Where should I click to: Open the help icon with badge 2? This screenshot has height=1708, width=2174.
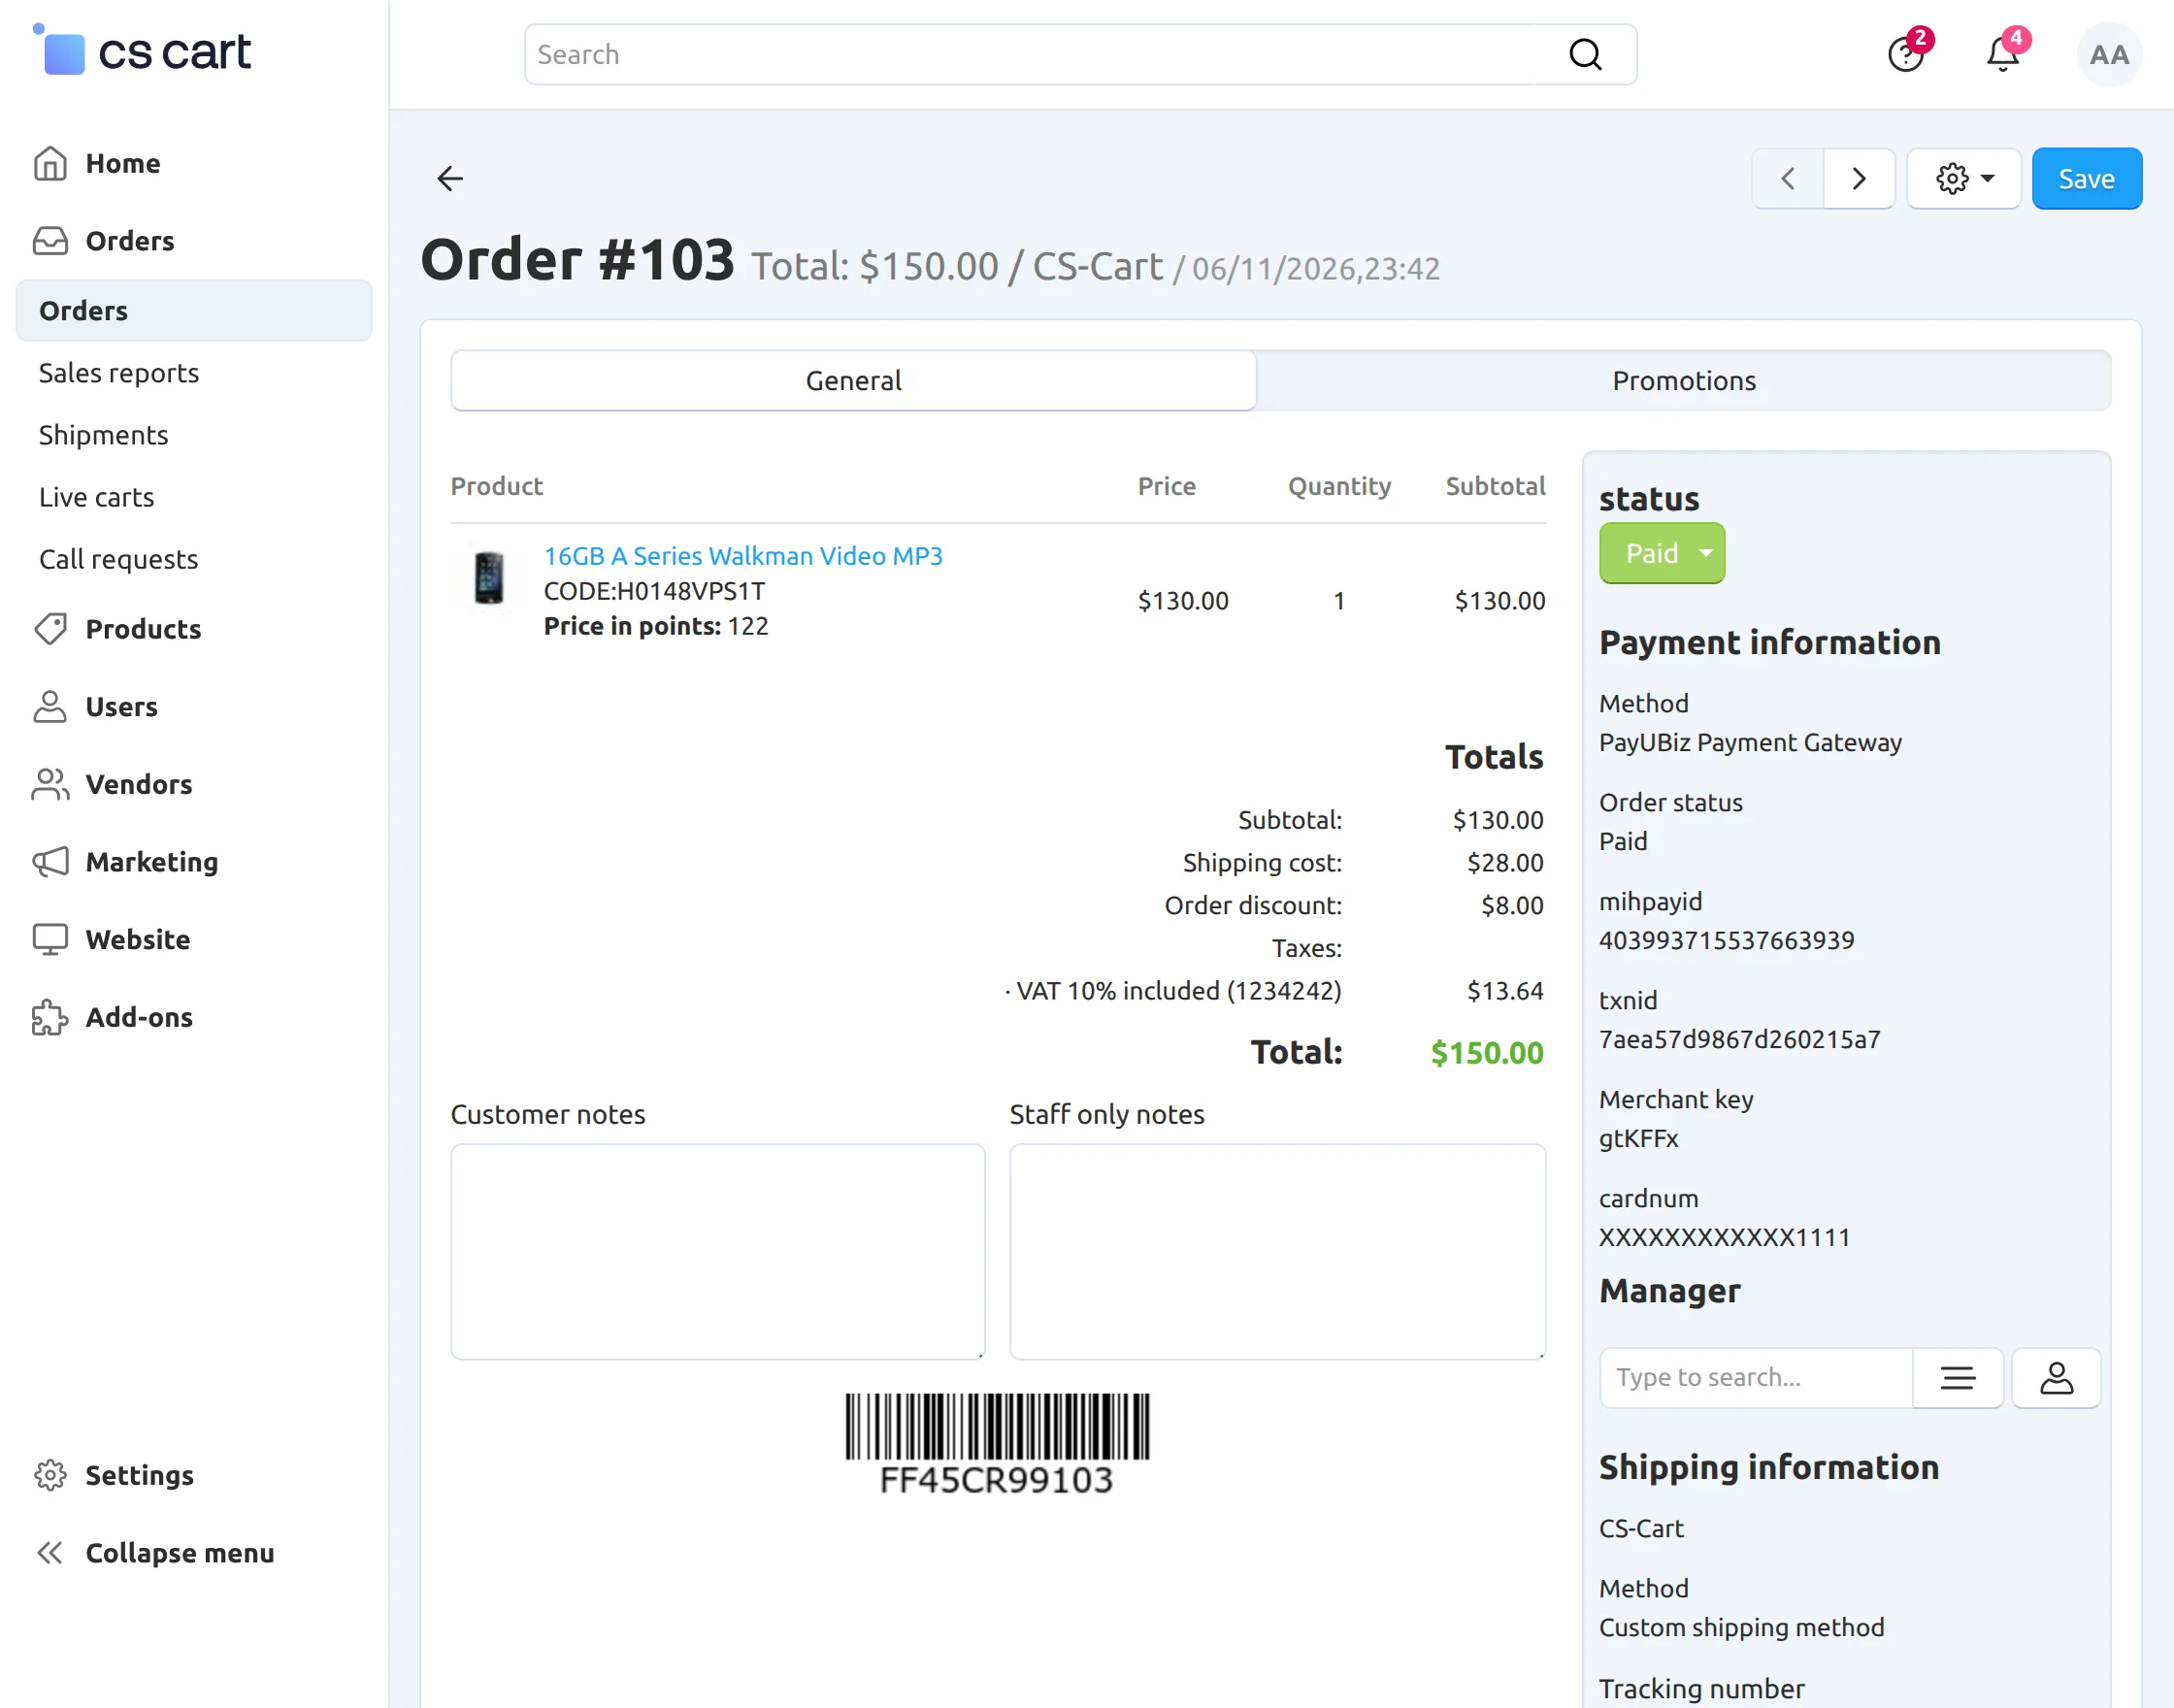click(1906, 54)
